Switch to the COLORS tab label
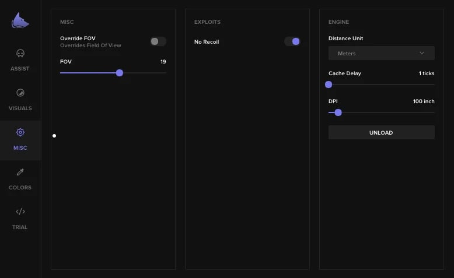This screenshot has width=454, height=278. pyautogui.click(x=20, y=188)
